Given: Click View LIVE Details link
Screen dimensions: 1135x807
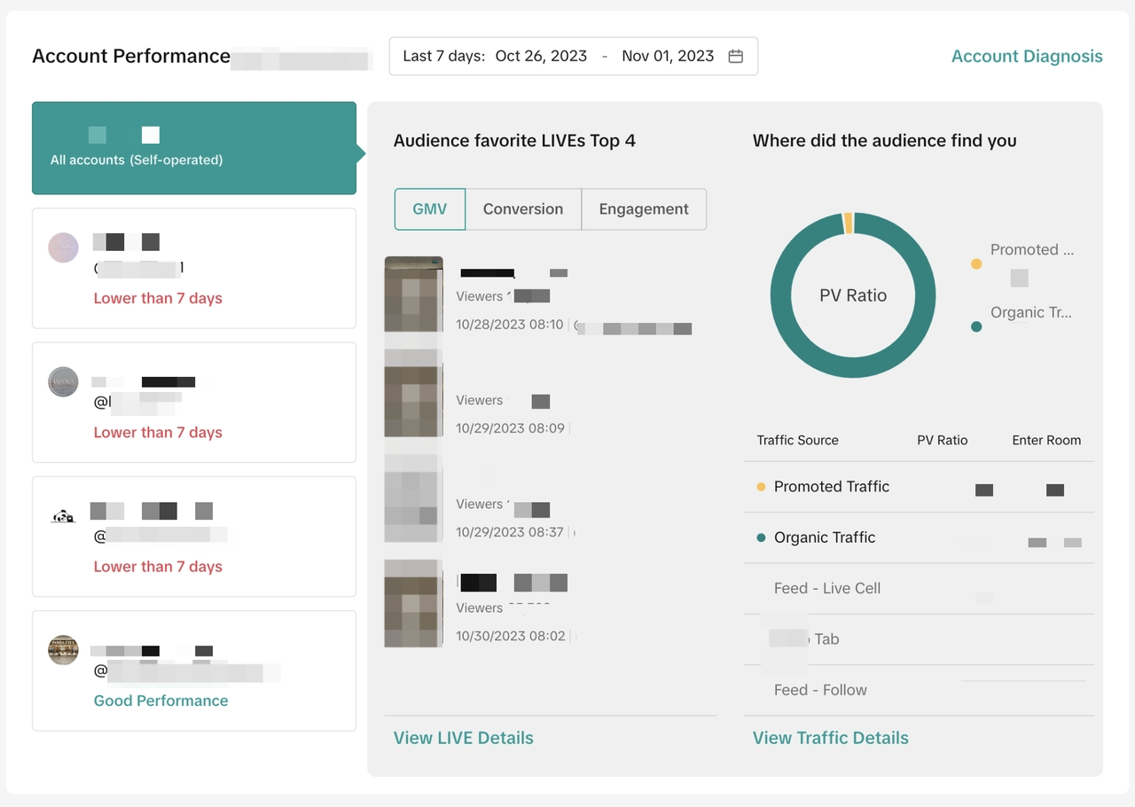Looking at the screenshot, I should (464, 738).
